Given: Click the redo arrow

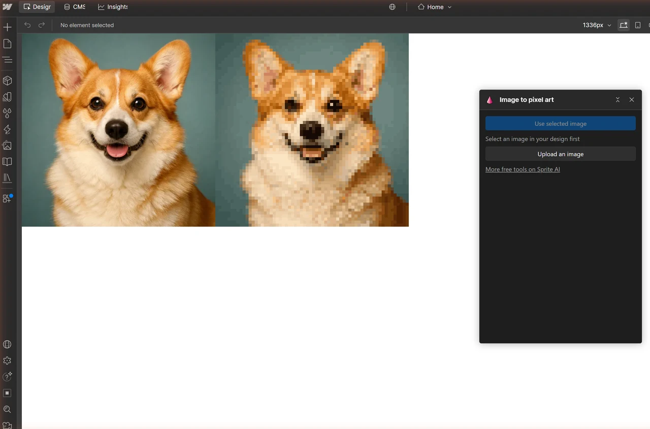Looking at the screenshot, I should [x=42, y=25].
